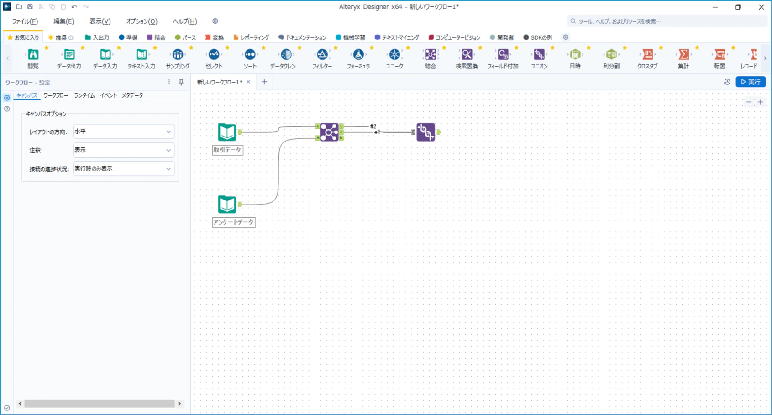Click the サンプリング tool icon
Screen dimensions: 772x415
(x=178, y=55)
